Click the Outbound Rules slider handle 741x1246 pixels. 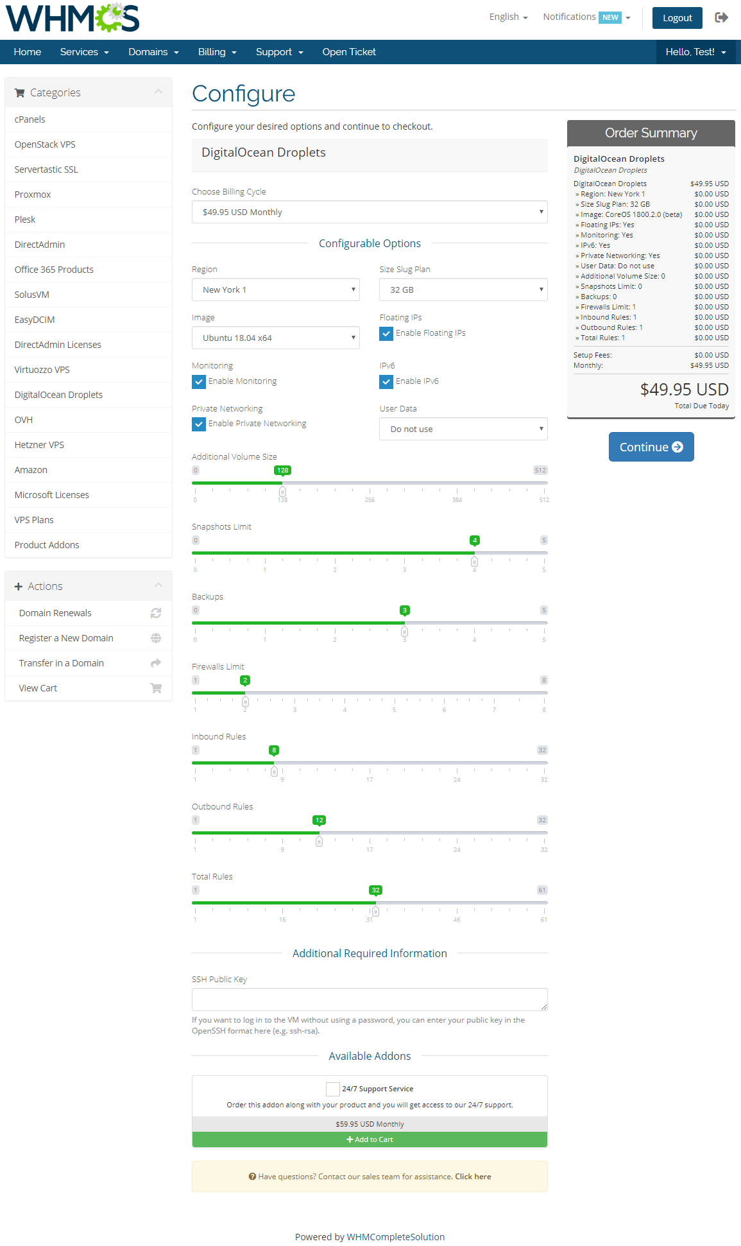tap(319, 842)
